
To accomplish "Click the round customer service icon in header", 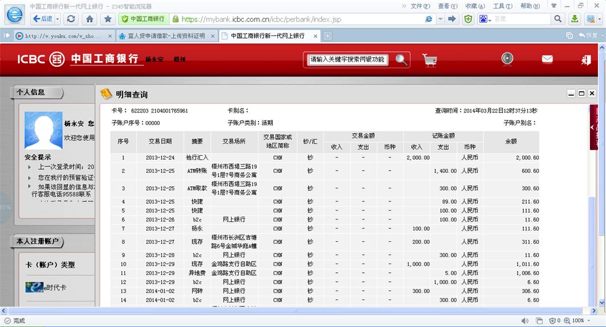I will click(507, 59).
